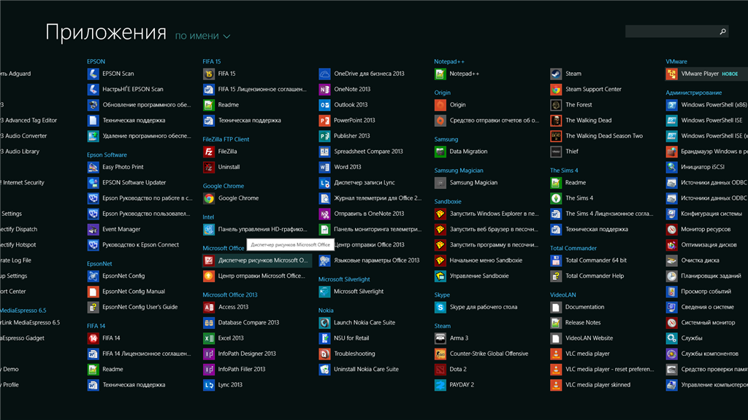Launch VLC media player icon
The width and height of the screenshot is (748, 420).
point(556,354)
